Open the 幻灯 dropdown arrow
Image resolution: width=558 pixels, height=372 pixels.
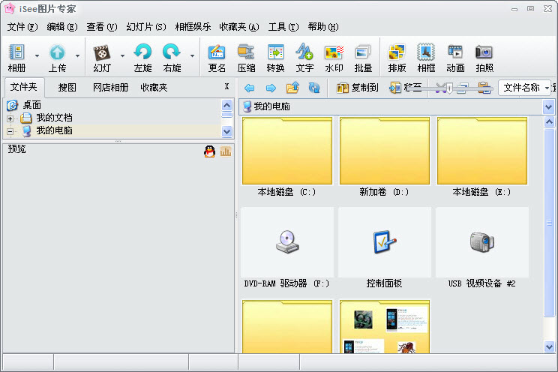(122, 56)
